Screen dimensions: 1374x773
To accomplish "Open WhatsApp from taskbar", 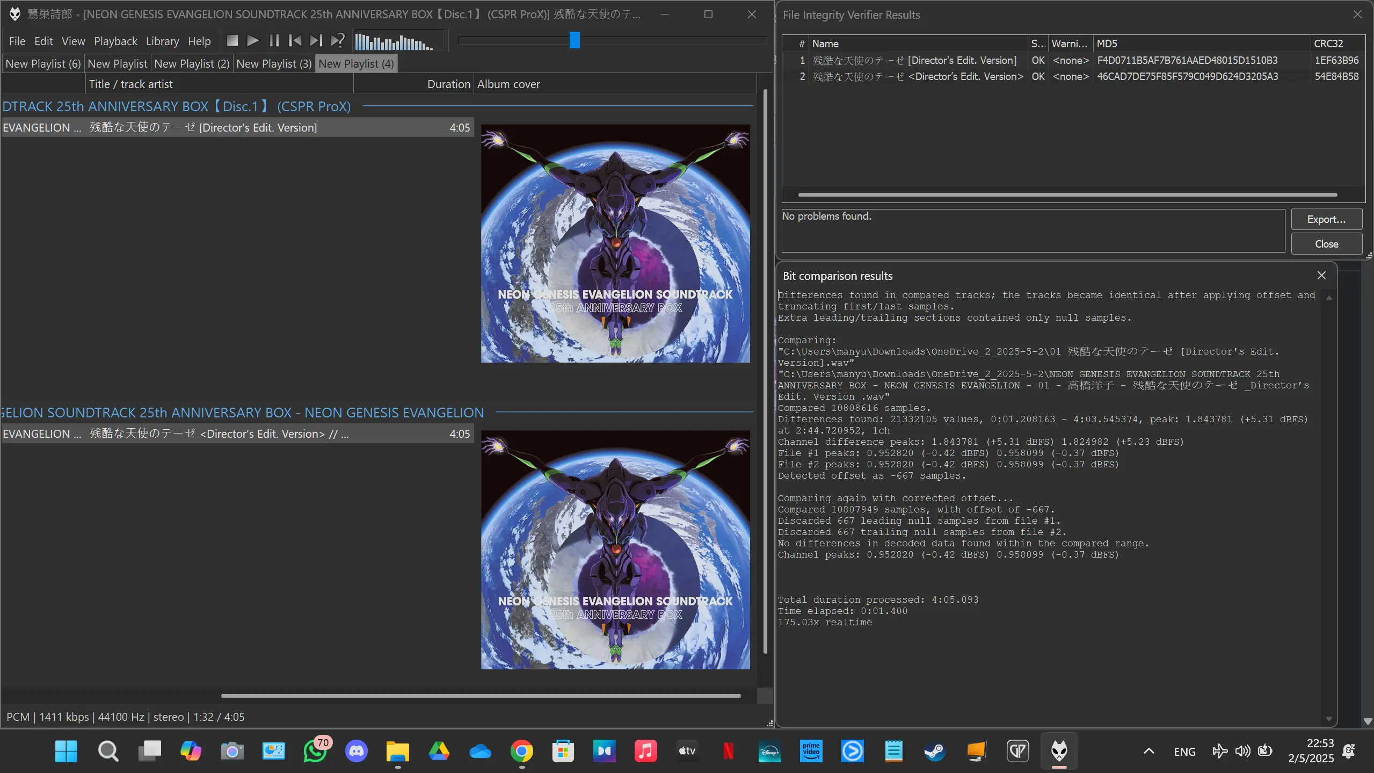I will pos(316,751).
